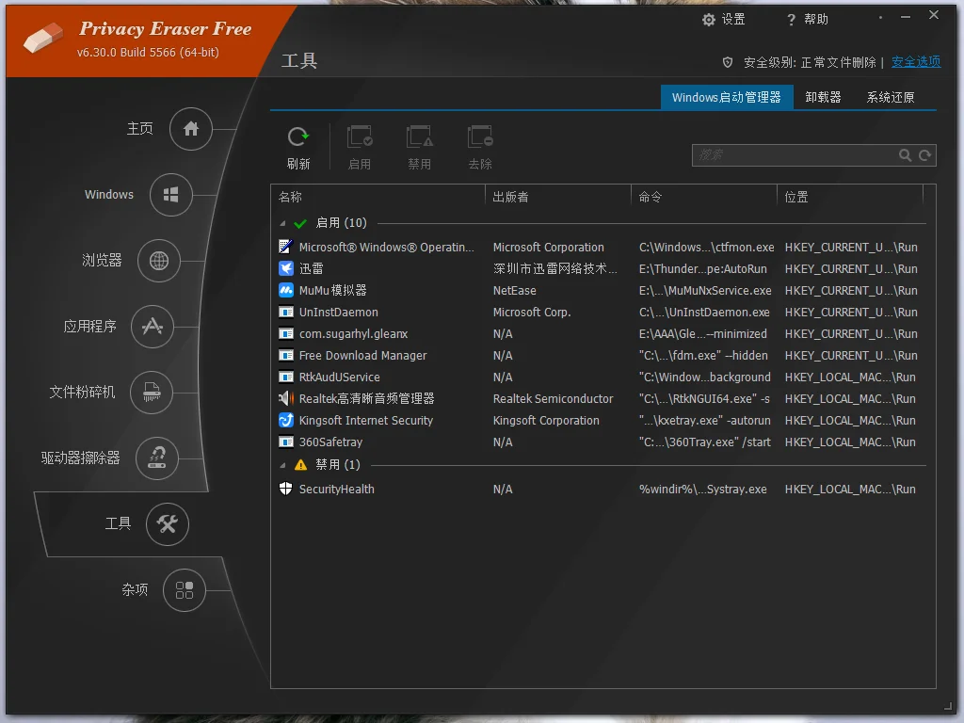
Task: Open the Windows logo icon section
Action: (171, 195)
